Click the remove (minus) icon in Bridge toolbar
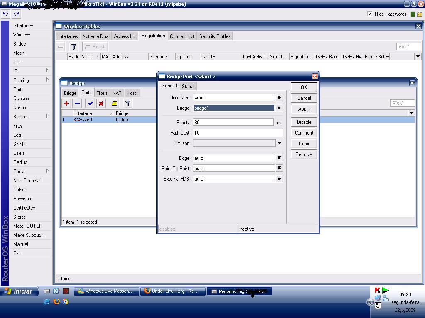This screenshot has width=425, height=318. [x=77, y=104]
